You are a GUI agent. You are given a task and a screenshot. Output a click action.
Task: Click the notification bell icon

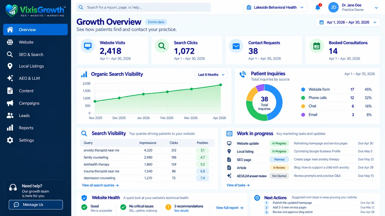click(318, 8)
